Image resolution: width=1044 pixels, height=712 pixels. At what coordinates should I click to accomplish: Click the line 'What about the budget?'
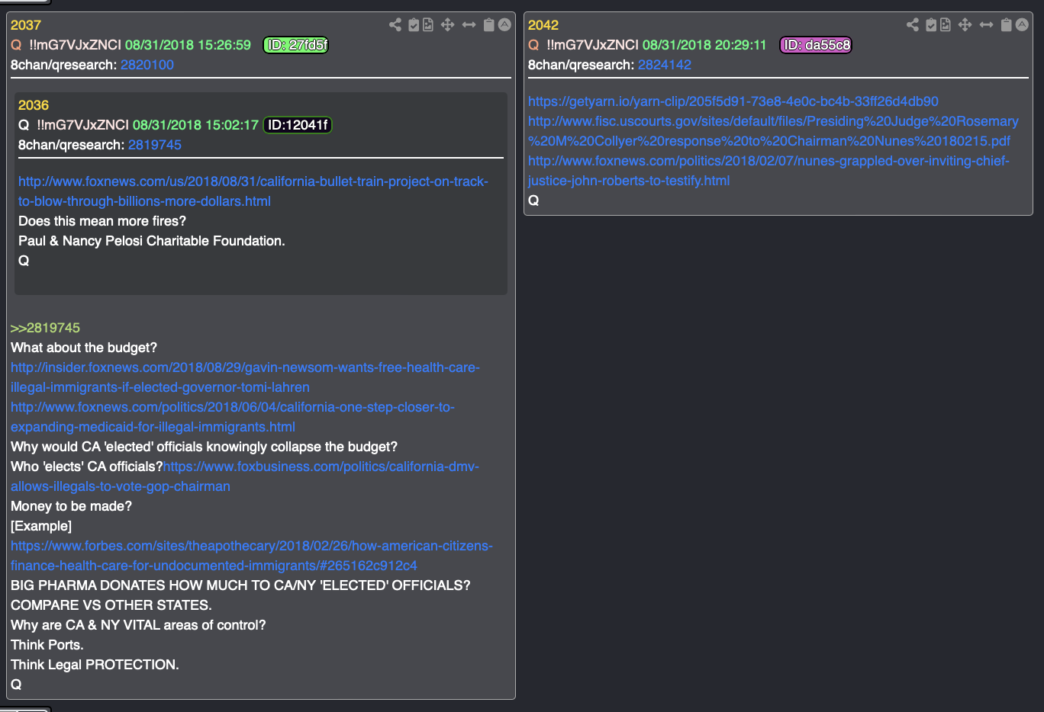84,348
